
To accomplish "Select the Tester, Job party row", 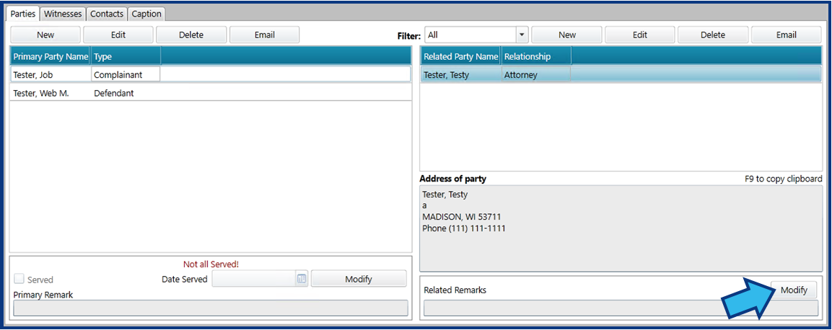I will 211,74.
